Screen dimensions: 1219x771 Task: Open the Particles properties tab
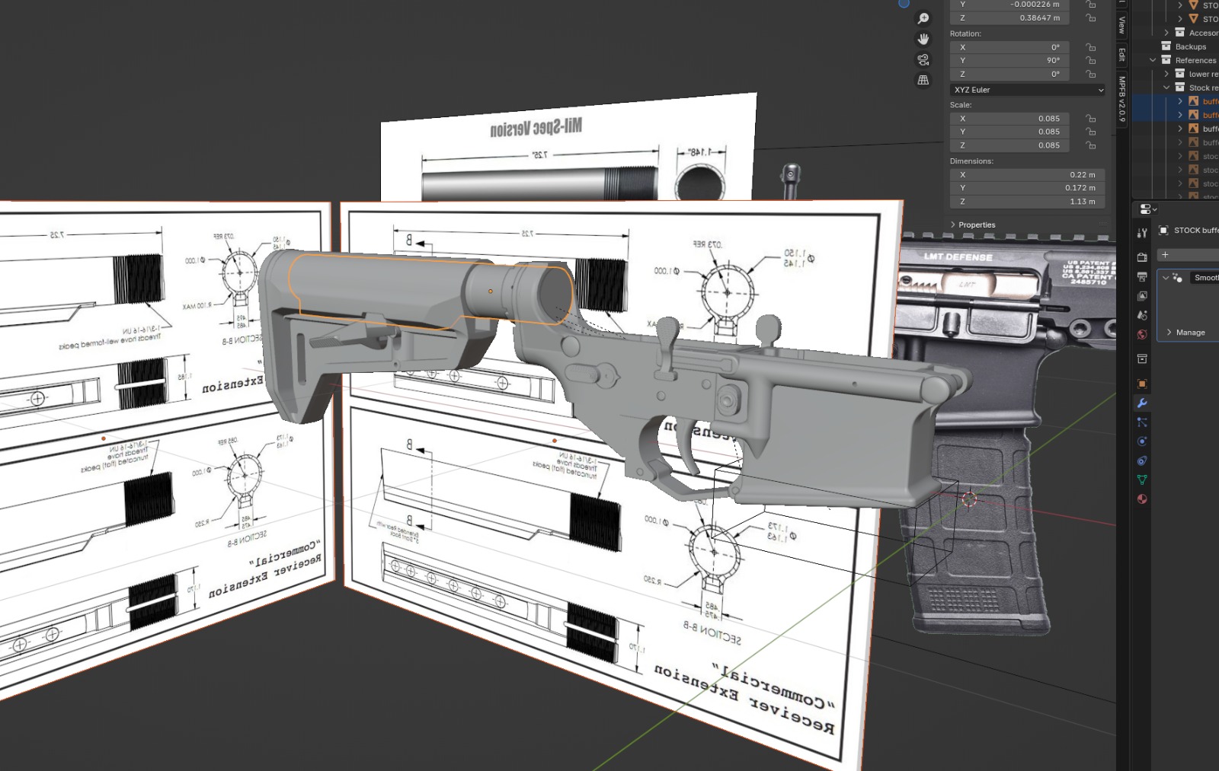pyautogui.click(x=1142, y=422)
